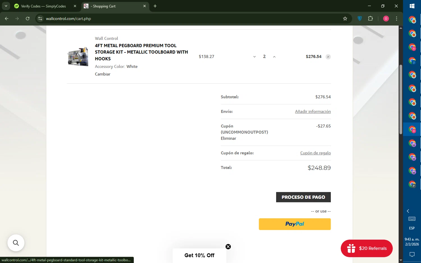Open the pink Chrome profile avatar
The width and height of the screenshot is (421, 263).
(386, 19)
